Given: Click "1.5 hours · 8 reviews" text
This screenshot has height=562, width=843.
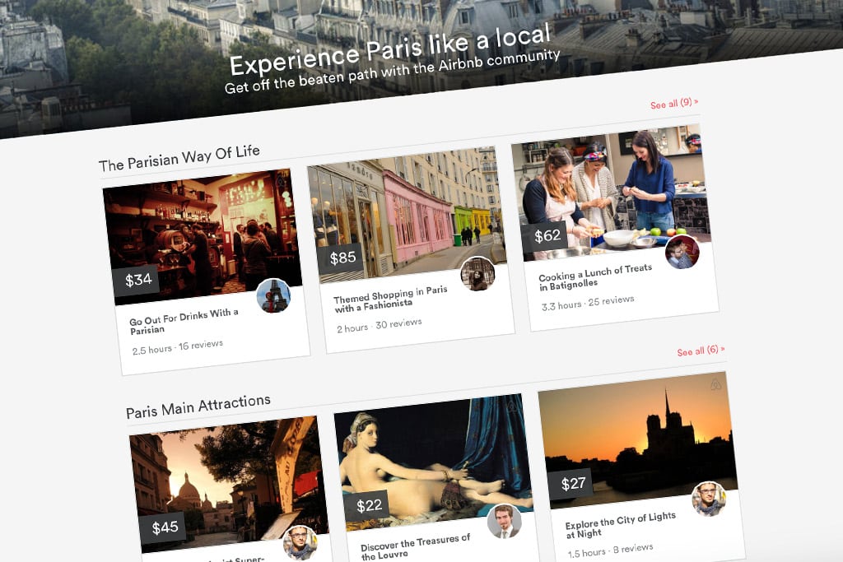Looking at the screenshot, I should coord(610,550).
